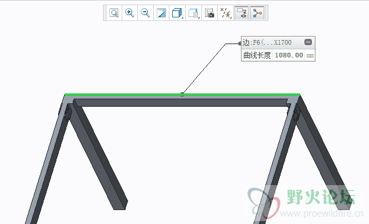Click the Zoom Out magnifier icon

coord(146,13)
